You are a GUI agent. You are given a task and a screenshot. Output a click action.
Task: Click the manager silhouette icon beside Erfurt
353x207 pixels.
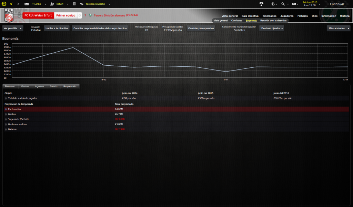(52, 4)
